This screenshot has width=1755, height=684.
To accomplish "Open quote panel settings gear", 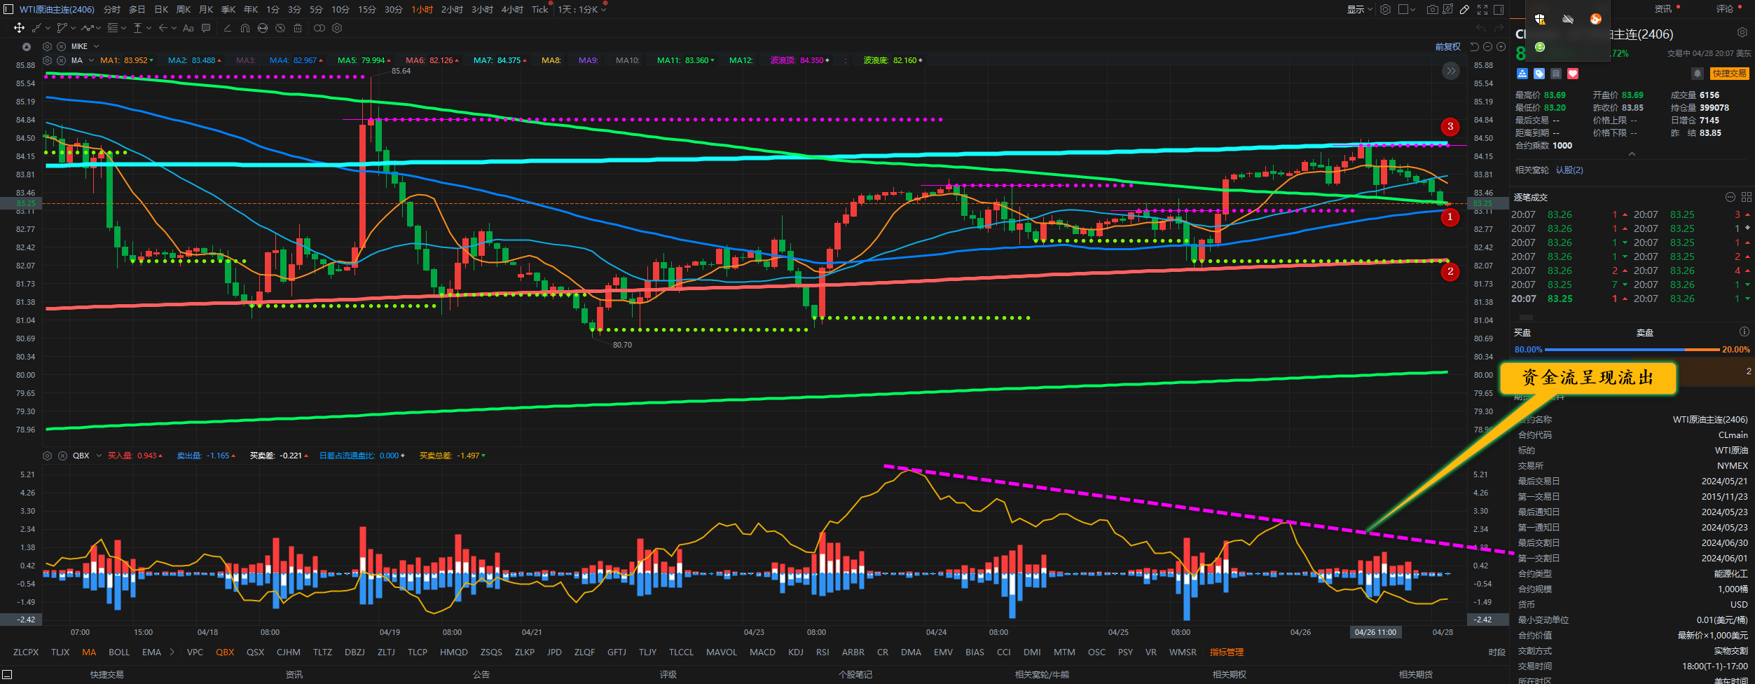I will pos(1742,32).
